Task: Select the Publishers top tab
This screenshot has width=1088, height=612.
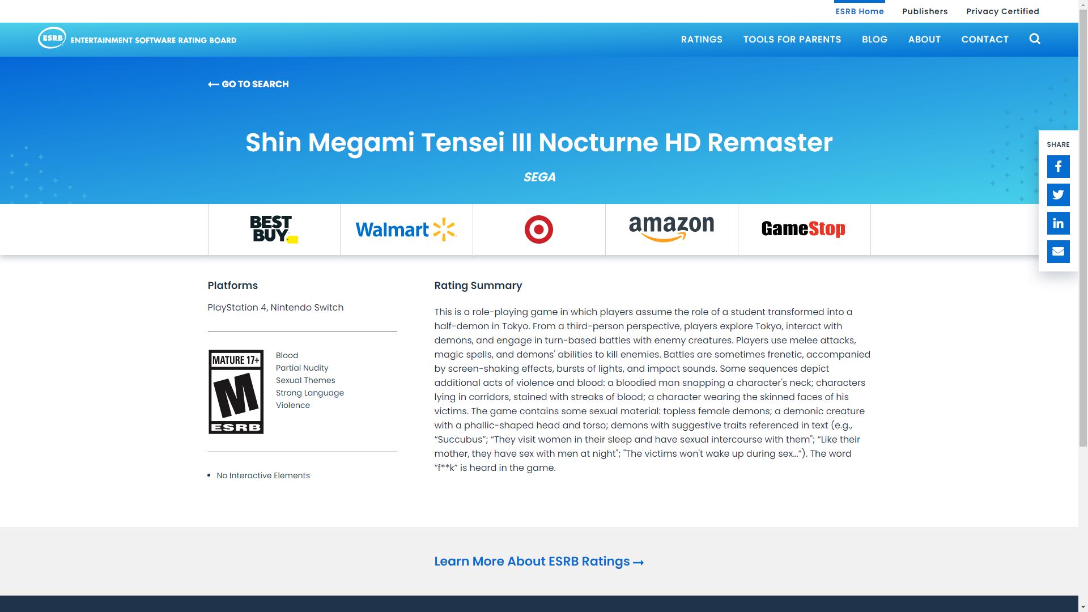Action: (x=925, y=11)
